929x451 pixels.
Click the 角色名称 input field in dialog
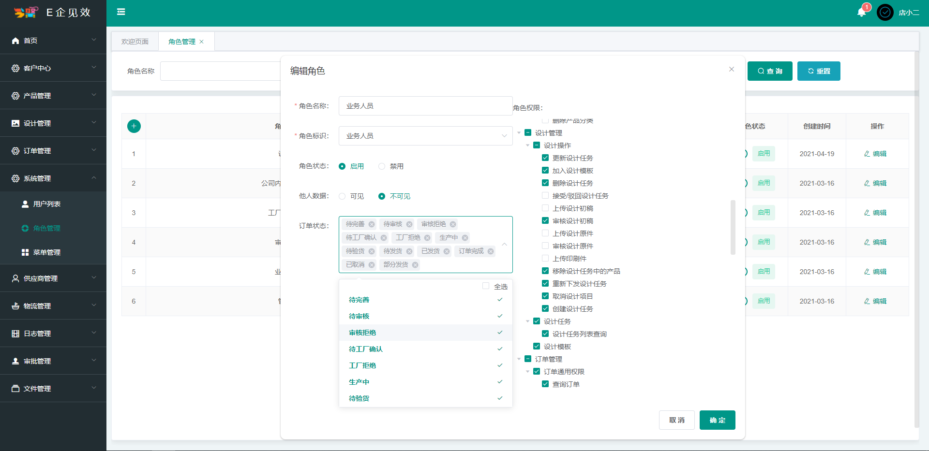click(425, 106)
